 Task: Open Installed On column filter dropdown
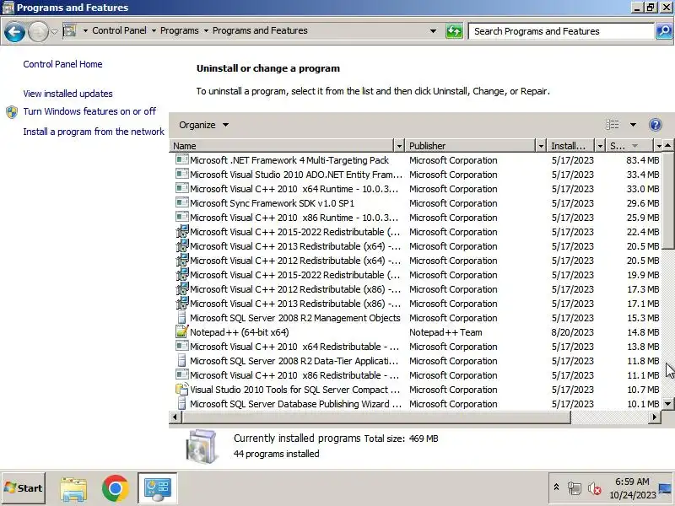pyautogui.click(x=600, y=146)
